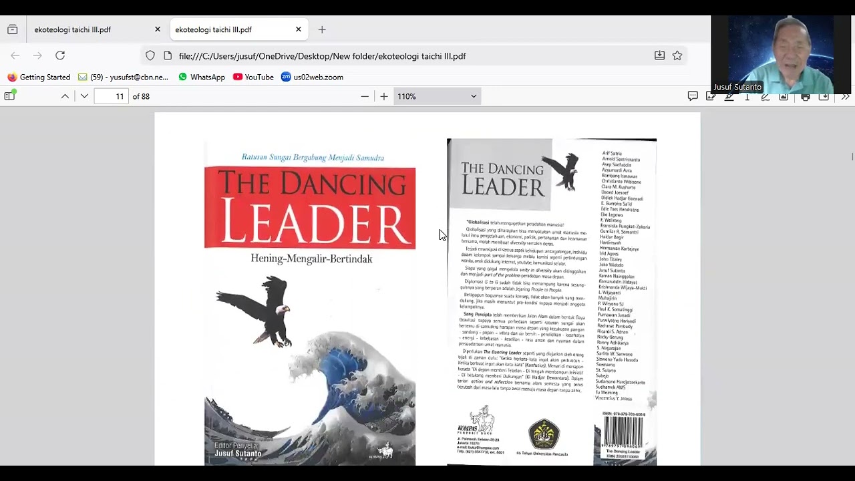Open the Firefox View tab list icon
Screen dimensions: 855x481
(12, 29)
